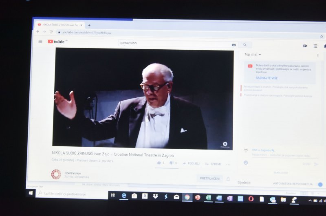This screenshot has width=326, height=216.
Task: Open the YouTube apps grid icon
Action: click(315, 46)
